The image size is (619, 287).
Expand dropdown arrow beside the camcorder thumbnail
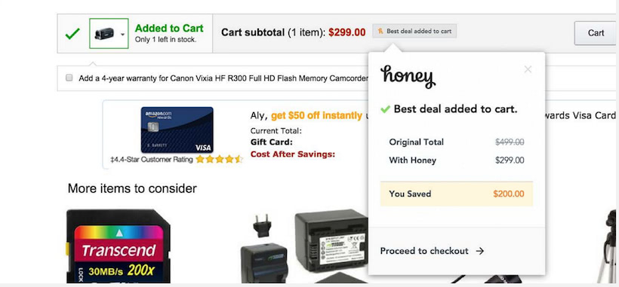122,34
